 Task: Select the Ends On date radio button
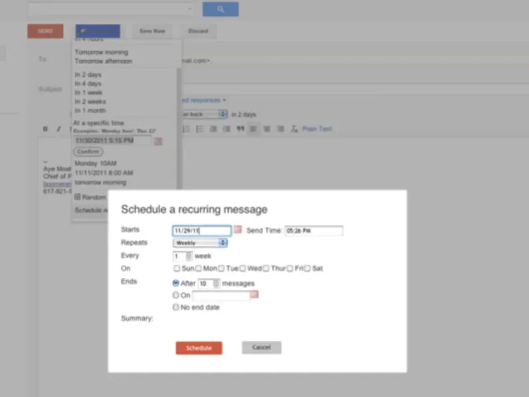pos(176,295)
